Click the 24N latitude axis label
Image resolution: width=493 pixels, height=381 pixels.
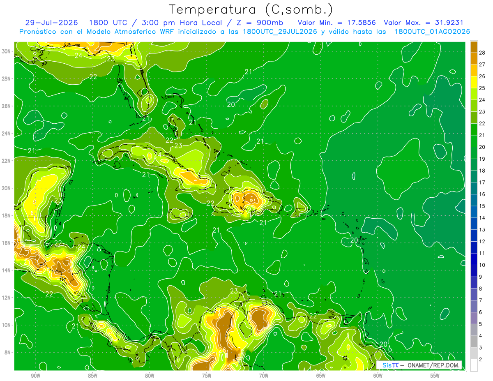click(x=6, y=134)
